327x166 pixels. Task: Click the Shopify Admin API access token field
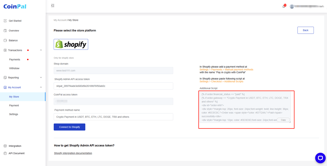(x=113, y=86)
